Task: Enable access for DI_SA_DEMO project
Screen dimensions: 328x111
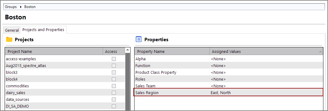Action: tap(114, 106)
